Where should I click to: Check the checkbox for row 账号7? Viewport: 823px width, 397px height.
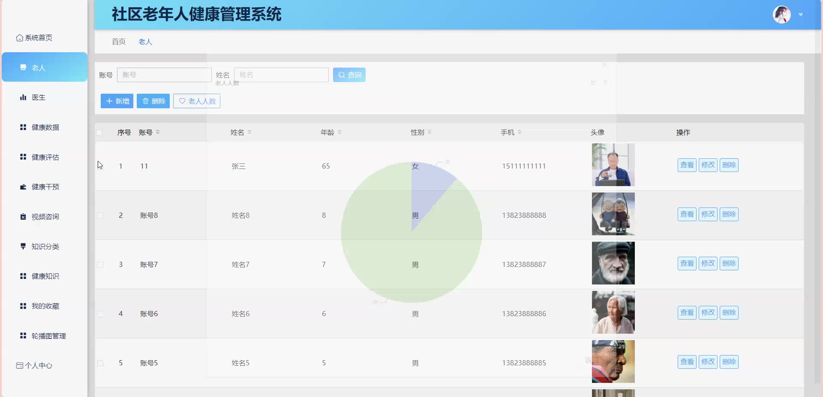point(100,265)
